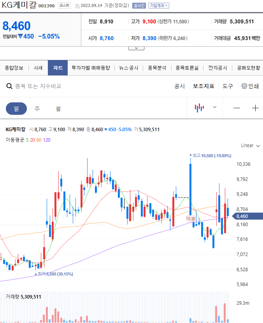Select the 주 weekly period button
Screen dimensions: 263x323
coord(37,109)
